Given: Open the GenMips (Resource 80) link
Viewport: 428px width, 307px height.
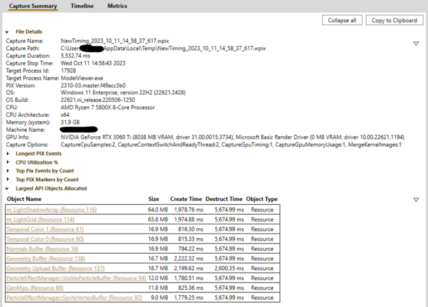Looking at the screenshot, I should (35, 288).
